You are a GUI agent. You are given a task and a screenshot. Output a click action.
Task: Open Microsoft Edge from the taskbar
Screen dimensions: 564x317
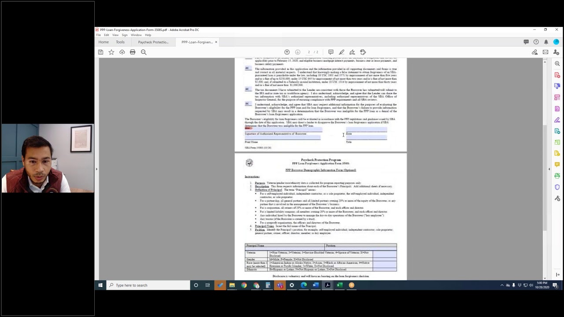304,285
